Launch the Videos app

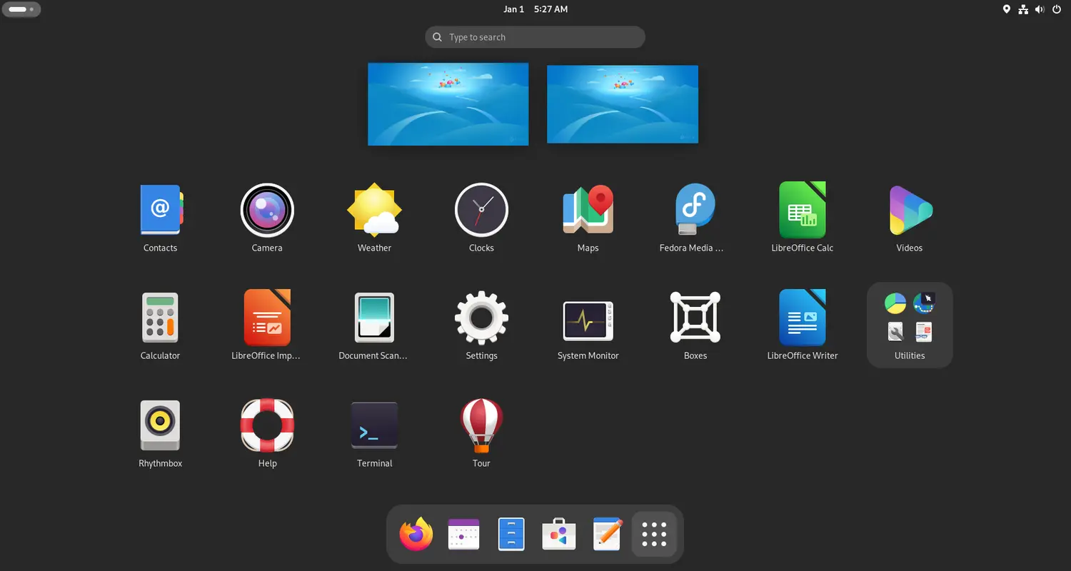[x=910, y=210]
